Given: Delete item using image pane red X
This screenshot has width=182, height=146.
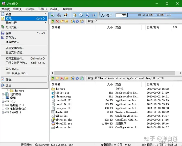Looking at the screenshot, I should click(x=57, y=21).
